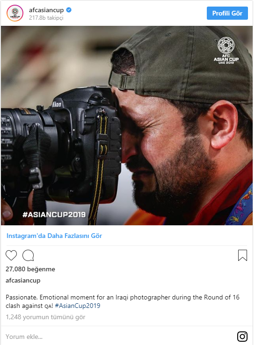View all 1,248 comments
Viewport: 255px width, 345px height.
click(x=45, y=317)
